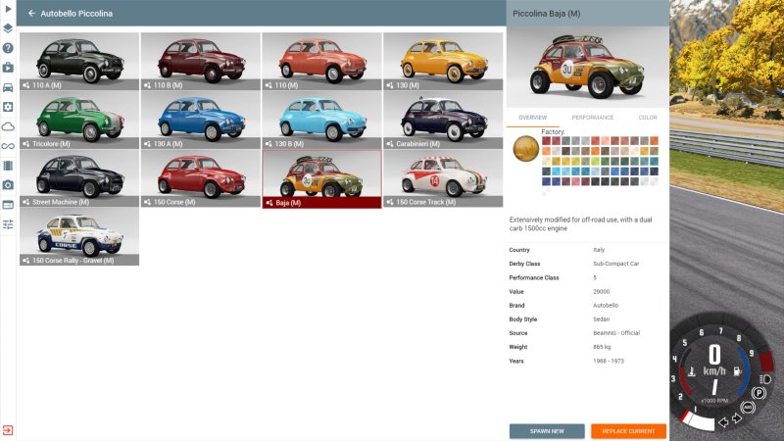Image resolution: width=784 pixels, height=441 pixels.
Task: Select the Street Machine (M) configuration
Action: click(x=79, y=178)
